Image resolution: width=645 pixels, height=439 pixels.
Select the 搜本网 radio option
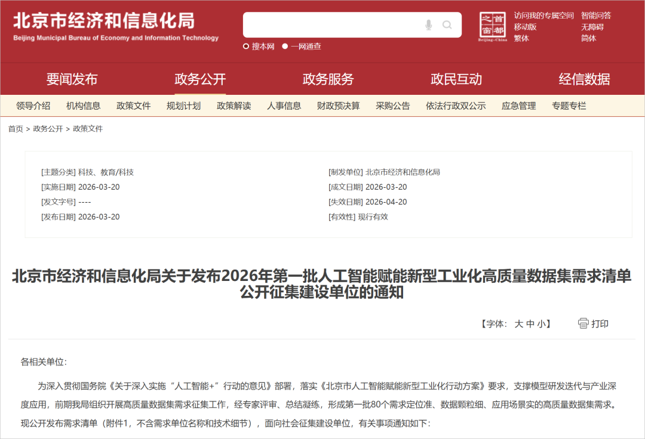[246, 47]
